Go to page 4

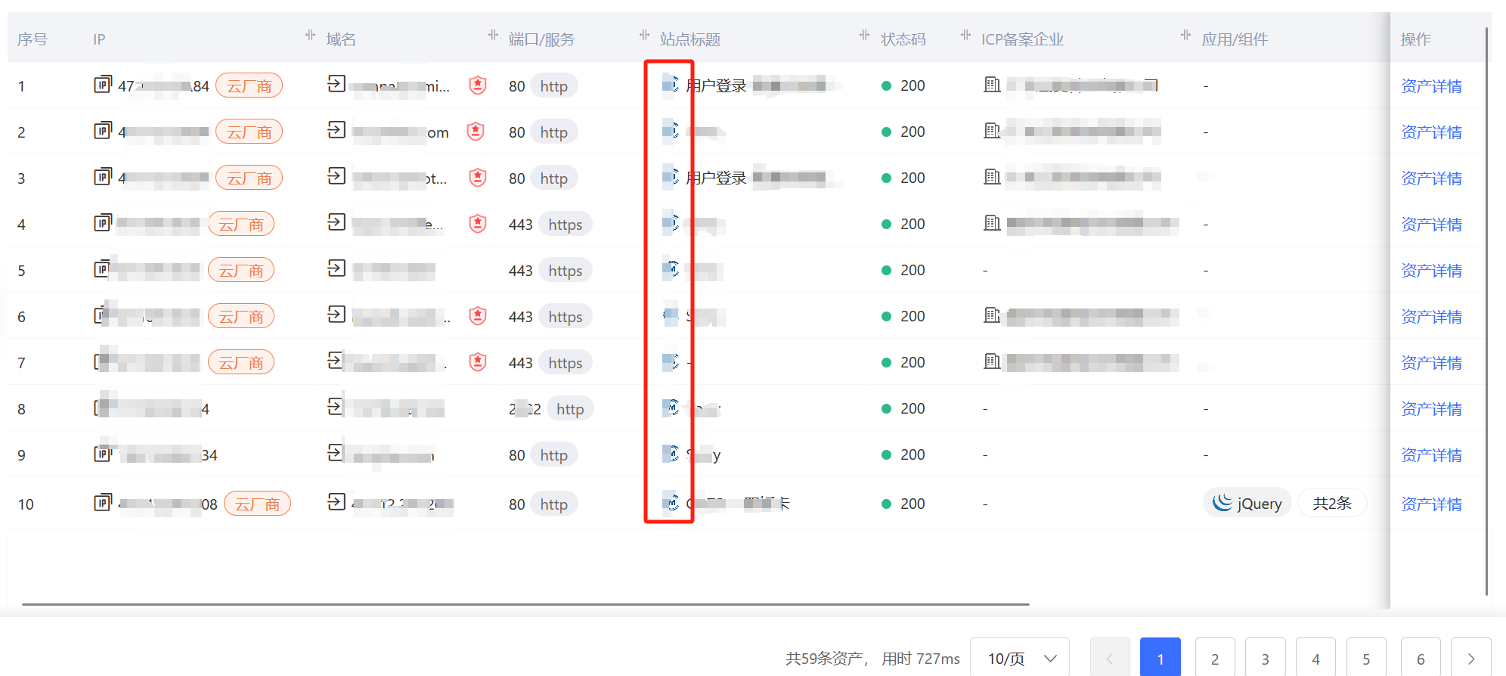click(1315, 658)
